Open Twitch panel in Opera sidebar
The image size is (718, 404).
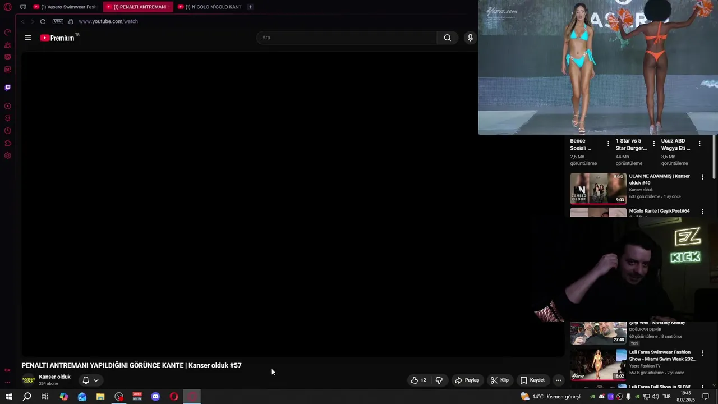click(8, 88)
